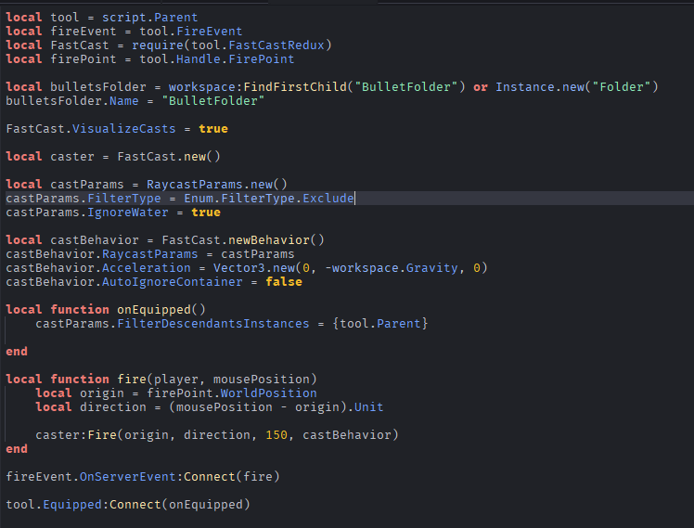Place cursor on Enum.FilterType.Exclude text
Image resolution: width=694 pixels, height=528 pixels.
pos(269,199)
